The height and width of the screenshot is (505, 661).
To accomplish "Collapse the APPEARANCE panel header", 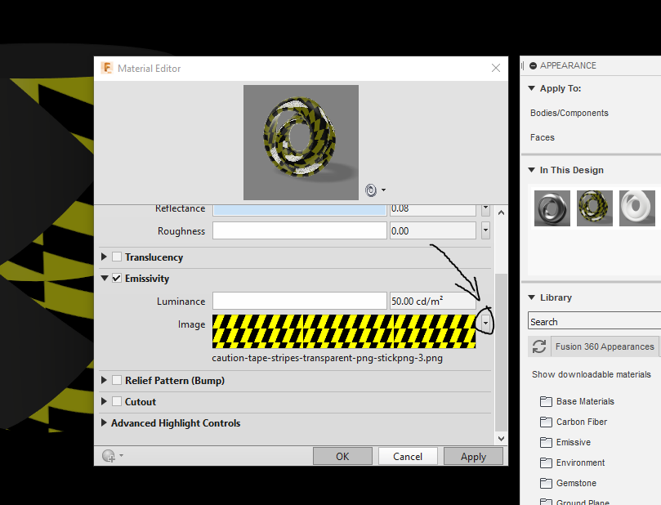I will pos(534,65).
